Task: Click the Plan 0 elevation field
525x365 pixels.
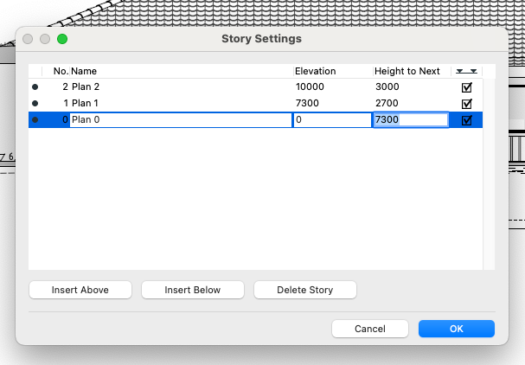Action: 331,120
